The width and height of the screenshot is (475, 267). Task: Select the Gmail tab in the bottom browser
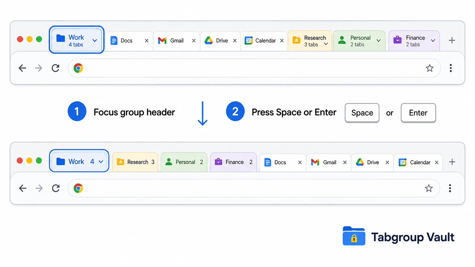329,162
